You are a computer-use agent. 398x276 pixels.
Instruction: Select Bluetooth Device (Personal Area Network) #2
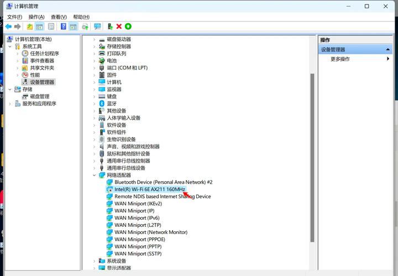(x=163, y=182)
